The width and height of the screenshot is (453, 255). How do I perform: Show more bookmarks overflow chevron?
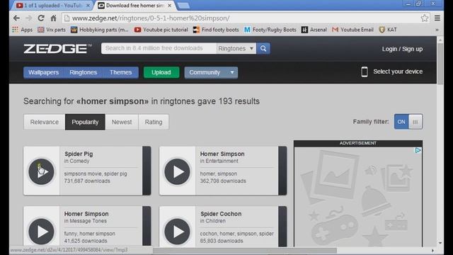[437, 30]
